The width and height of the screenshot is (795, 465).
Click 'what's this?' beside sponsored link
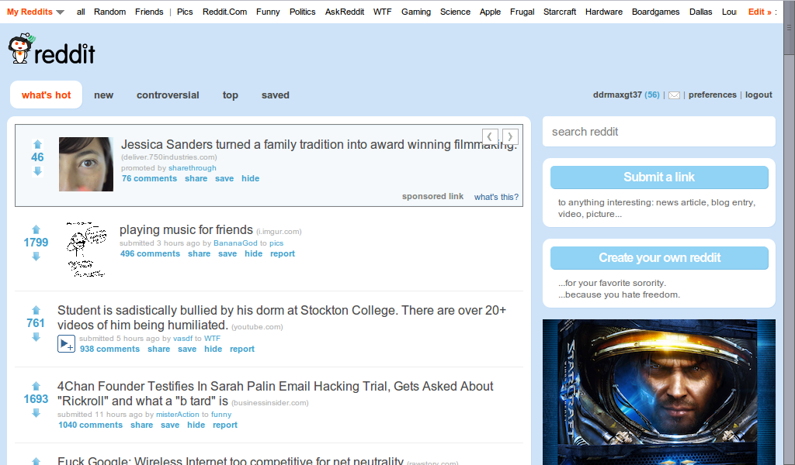[x=496, y=197]
